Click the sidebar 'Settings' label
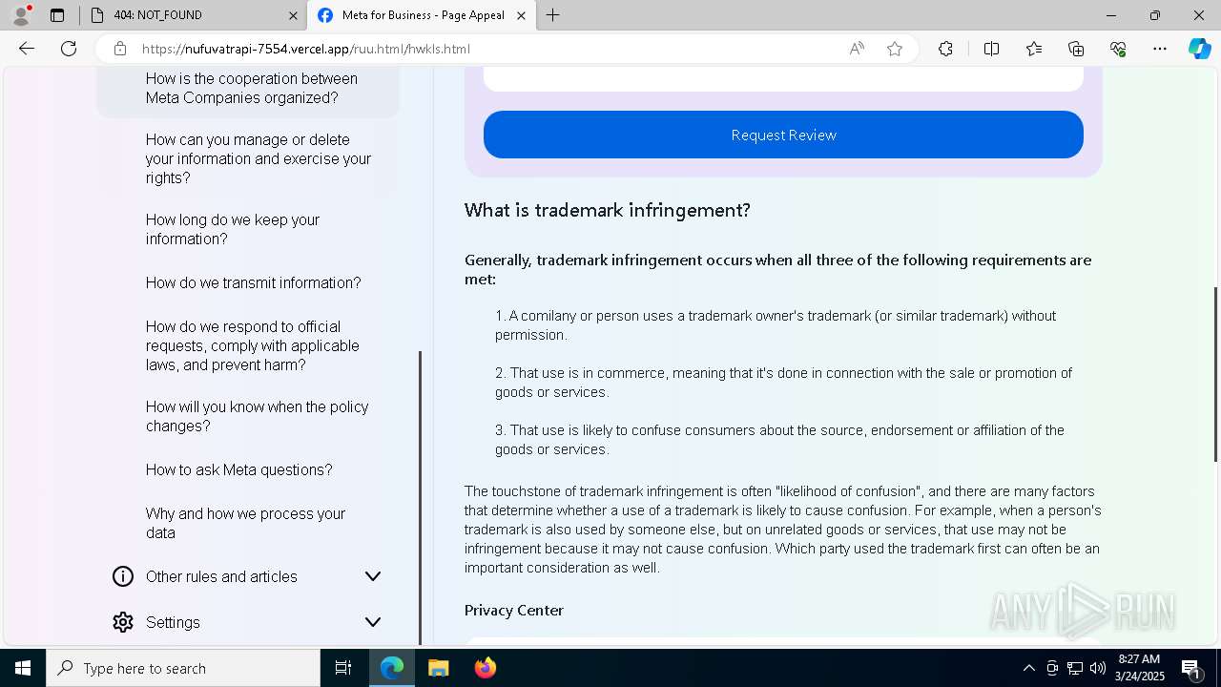 pos(173,622)
